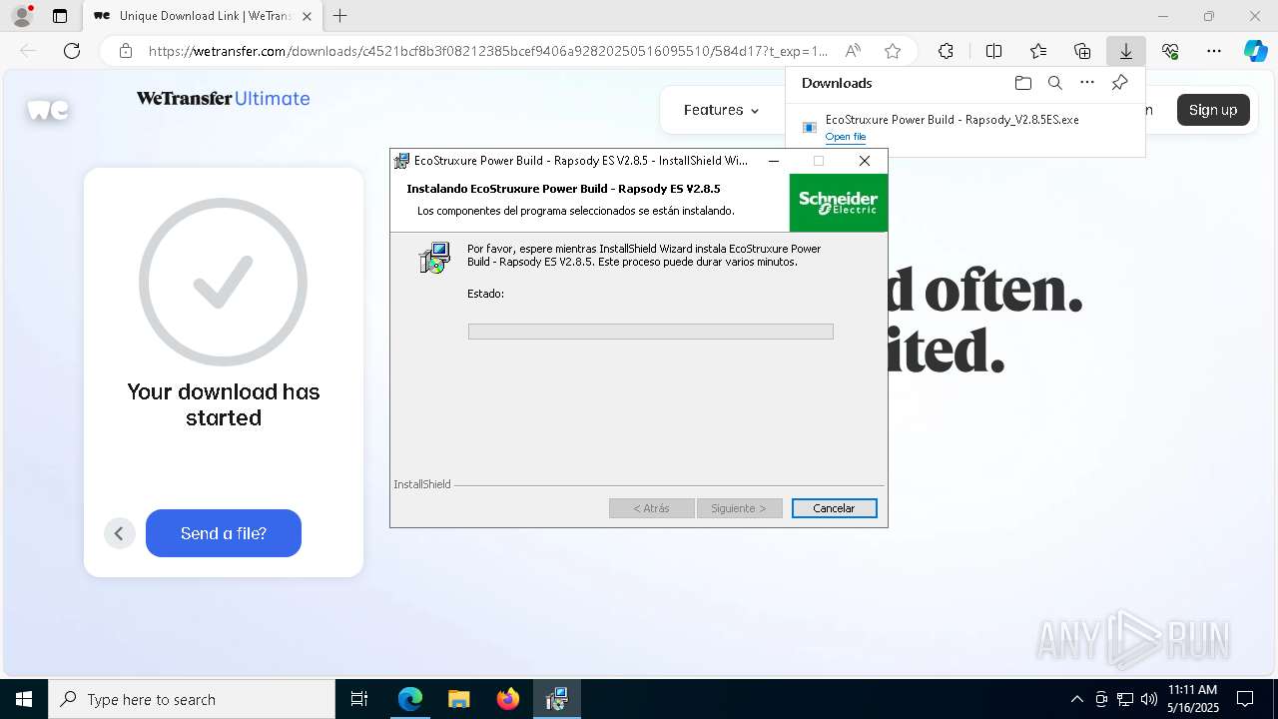Click the taskbar search box
Screen dimensions: 1278x719
[192, 699]
